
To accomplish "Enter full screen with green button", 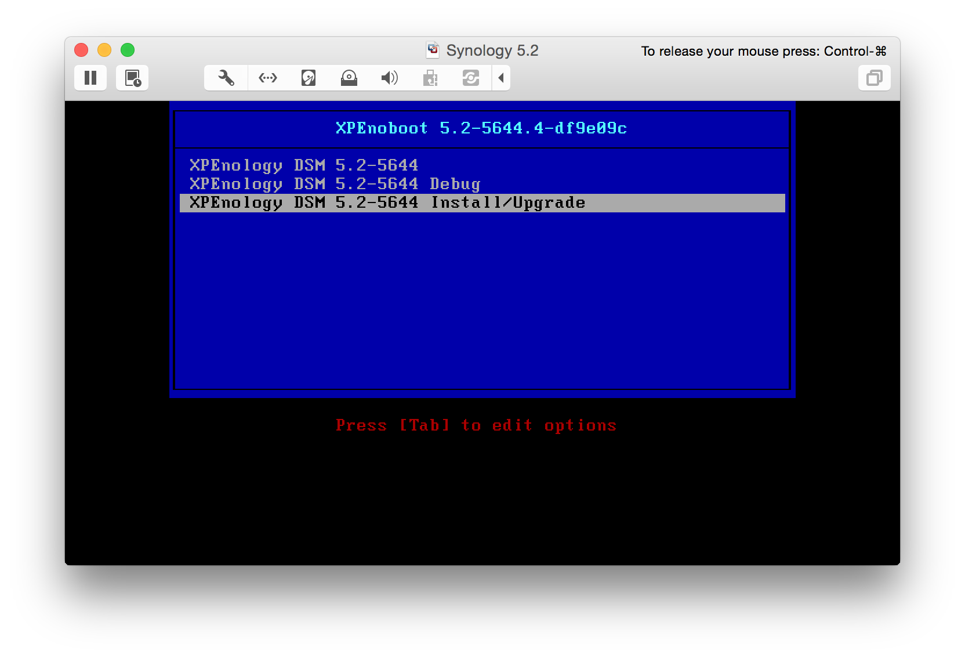I will click(128, 50).
